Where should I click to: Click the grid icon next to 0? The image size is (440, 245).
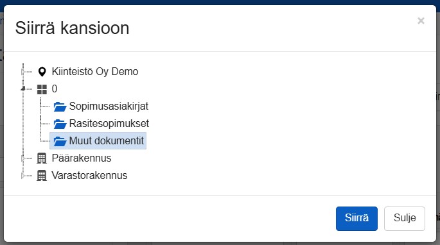click(42, 89)
